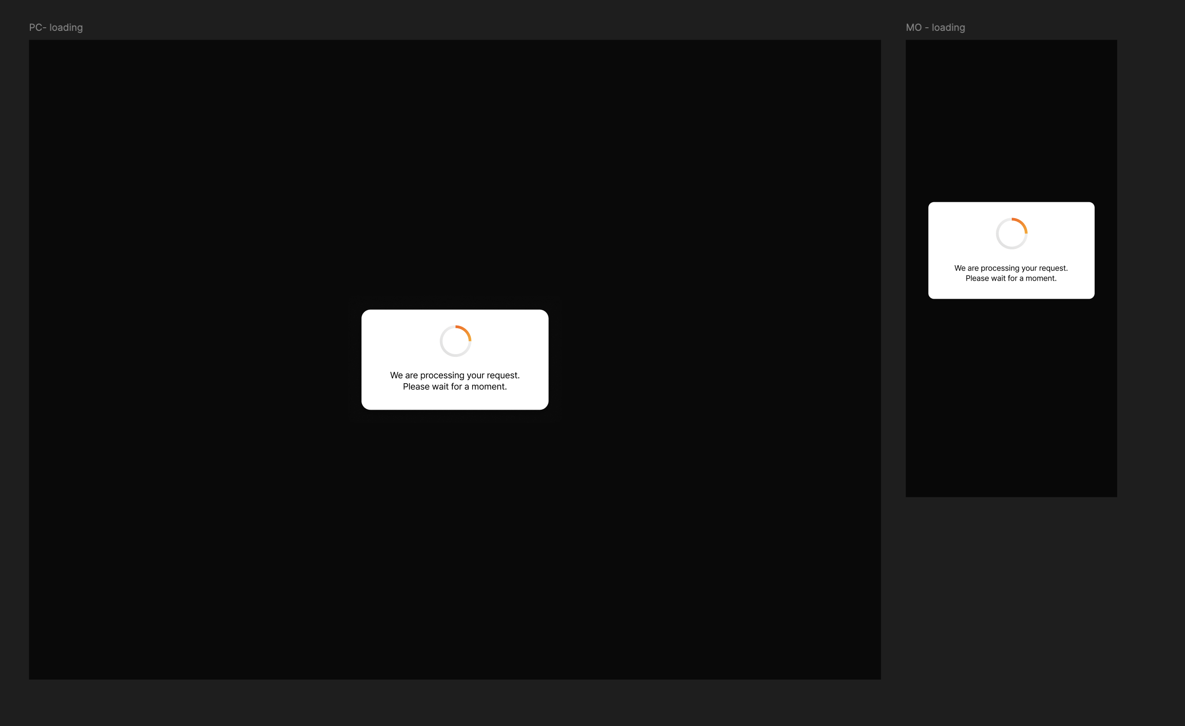Viewport: 1185px width, 726px height.
Task: Click "We are processing your request." in PC dialog
Action: click(x=455, y=375)
